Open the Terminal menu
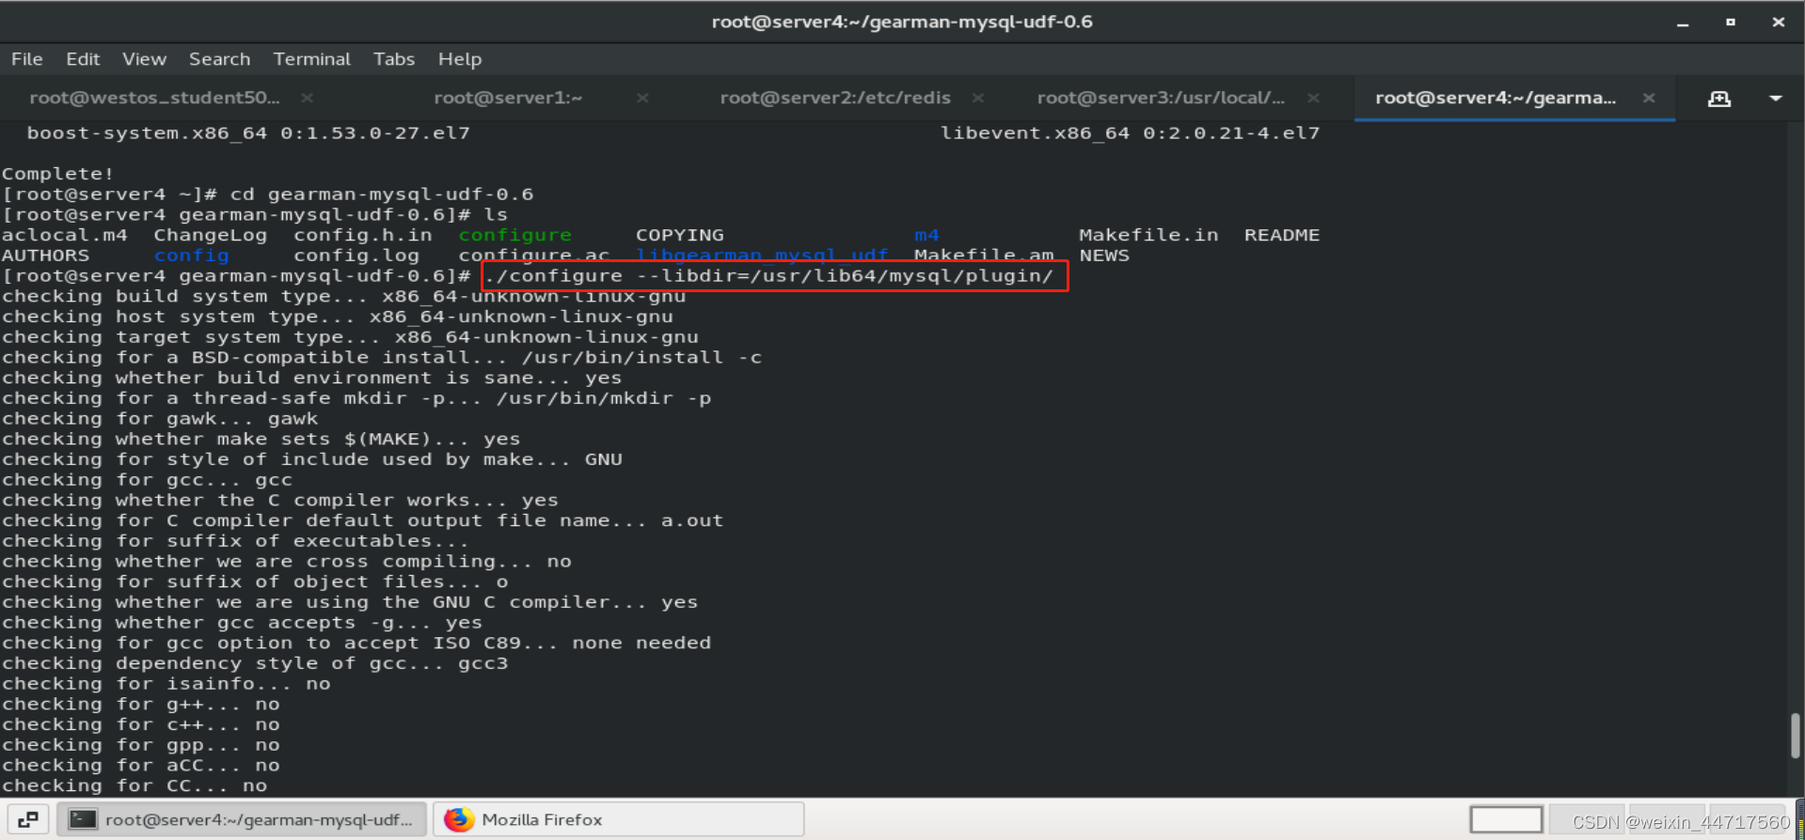 click(311, 59)
